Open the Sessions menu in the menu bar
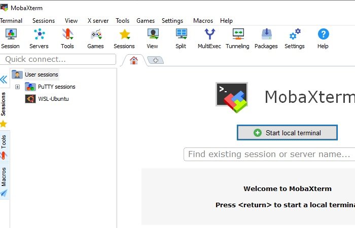 click(44, 21)
